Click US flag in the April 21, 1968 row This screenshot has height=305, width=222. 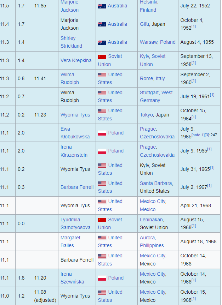click(102, 202)
